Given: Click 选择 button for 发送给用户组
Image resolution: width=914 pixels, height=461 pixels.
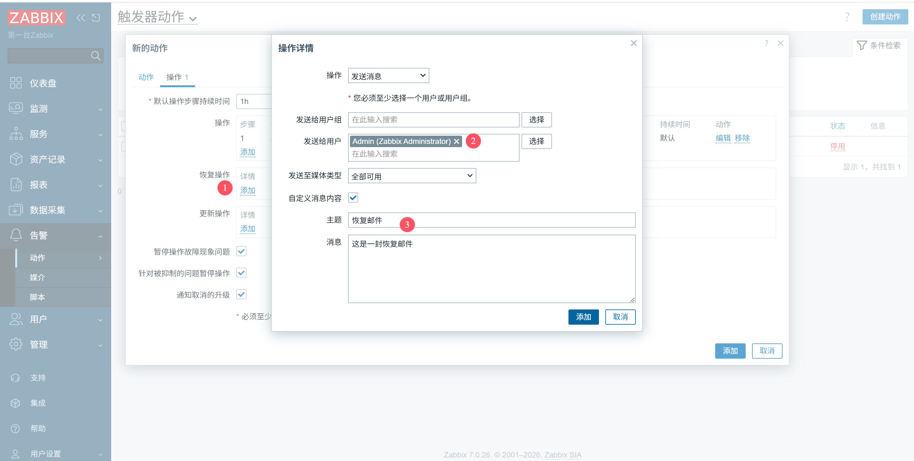Looking at the screenshot, I should point(536,120).
